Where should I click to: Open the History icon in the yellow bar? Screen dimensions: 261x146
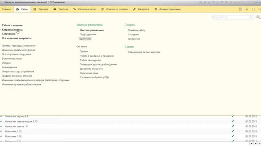(253, 9)
